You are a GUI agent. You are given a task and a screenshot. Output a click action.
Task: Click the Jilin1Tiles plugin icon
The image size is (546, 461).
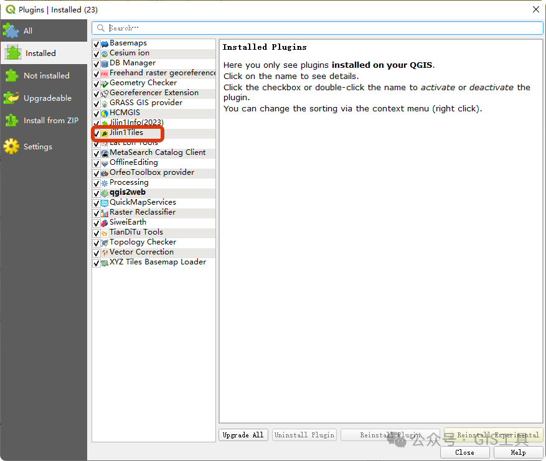[x=105, y=134]
